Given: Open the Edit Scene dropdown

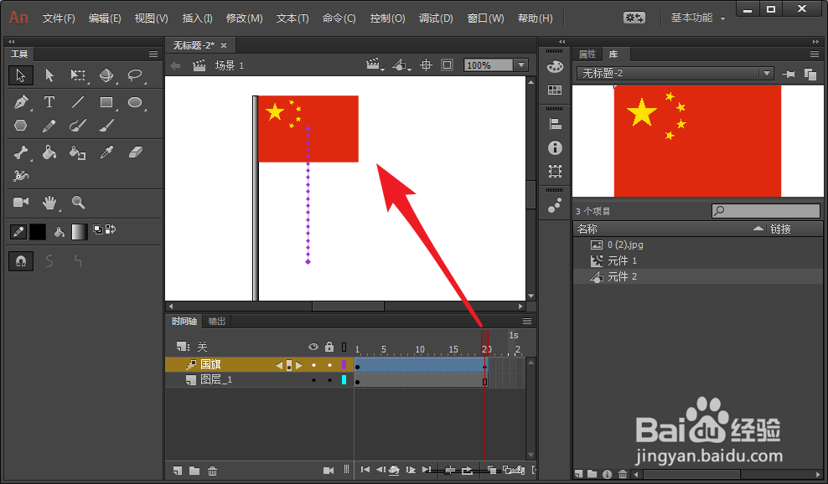Looking at the screenshot, I should (375, 65).
